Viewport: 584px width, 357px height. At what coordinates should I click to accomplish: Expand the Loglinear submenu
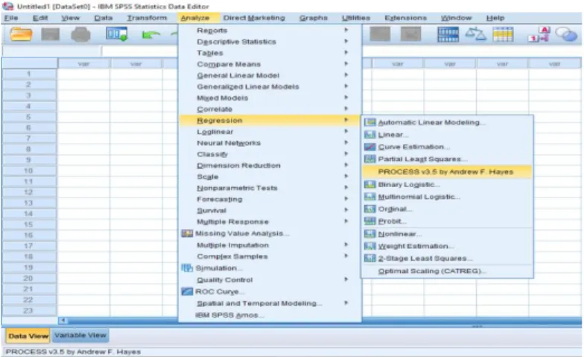tap(270, 131)
